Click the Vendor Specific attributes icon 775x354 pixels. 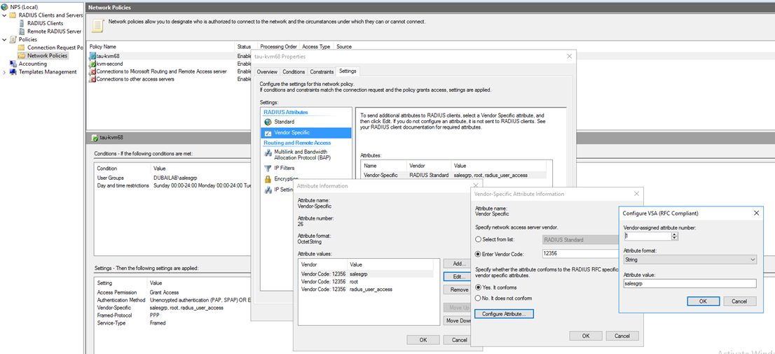[x=268, y=132]
